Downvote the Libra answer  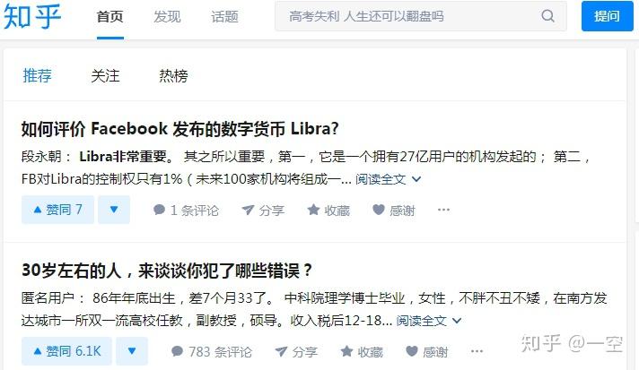click(114, 210)
